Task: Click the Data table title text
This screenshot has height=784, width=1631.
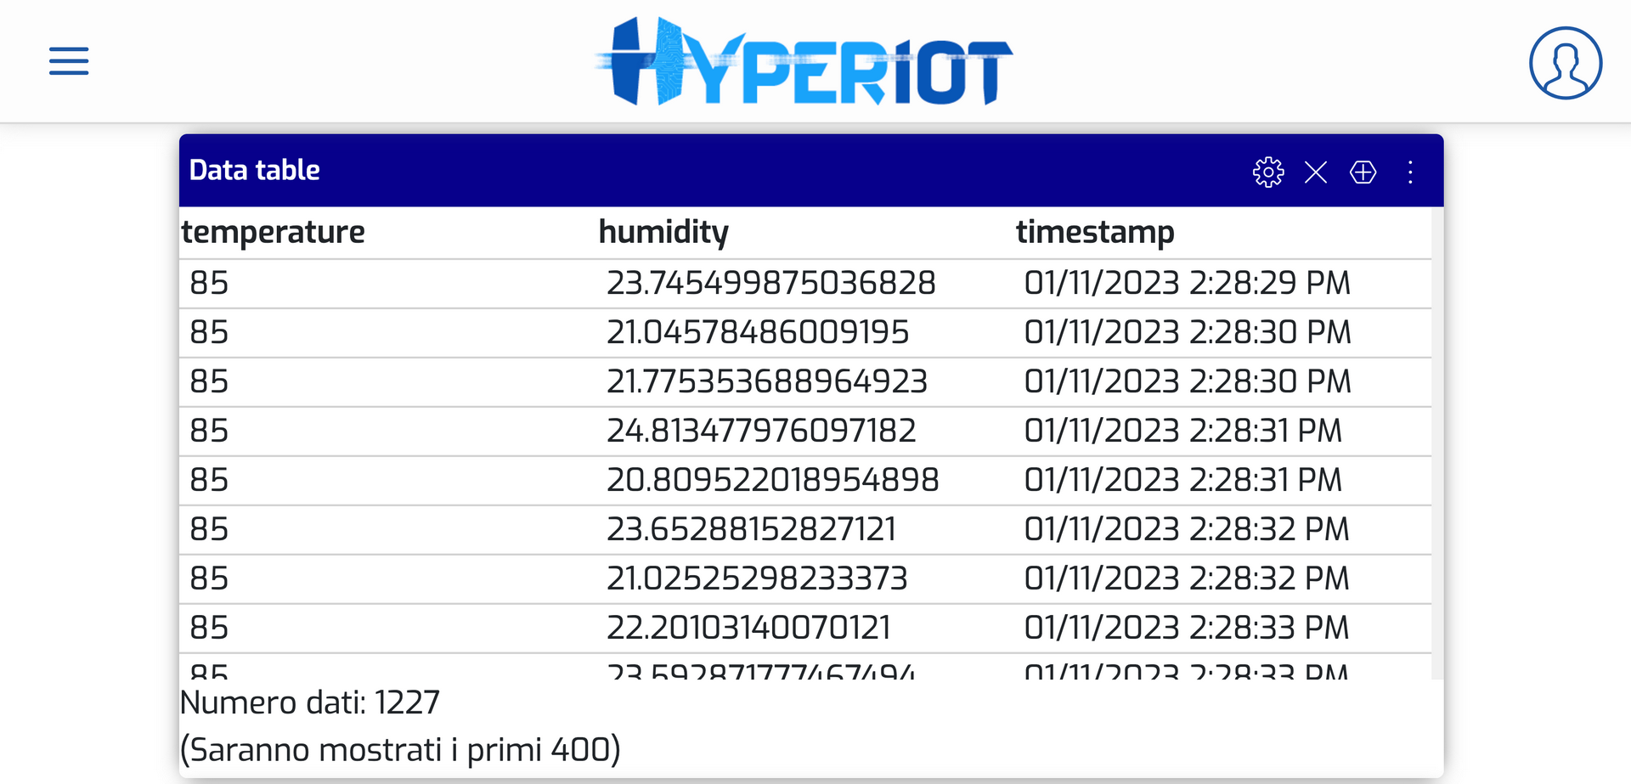Action: point(254,170)
